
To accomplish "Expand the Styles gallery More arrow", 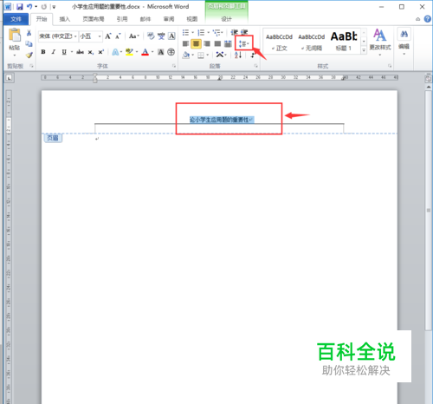I will click(x=364, y=50).
